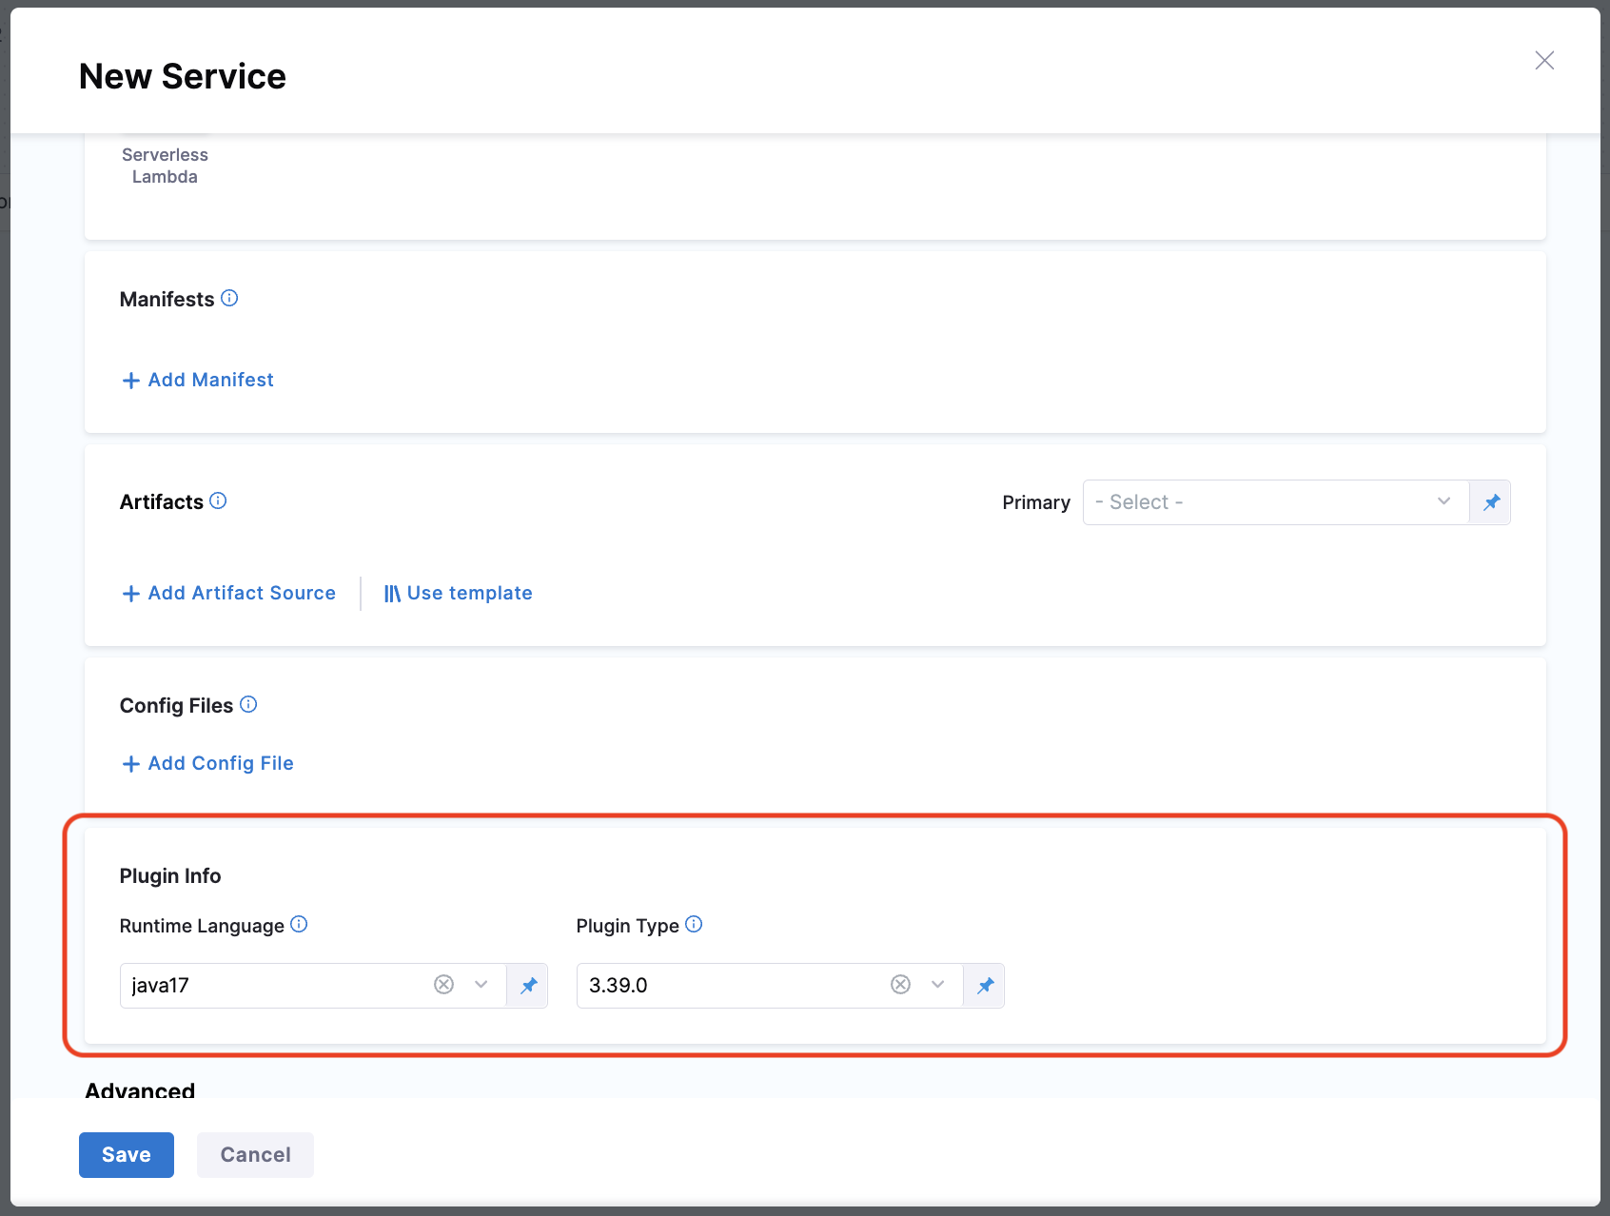Clear the java17 Runtime Language value
Viewport: 1610px width, 1216px height.
[443, 985]
